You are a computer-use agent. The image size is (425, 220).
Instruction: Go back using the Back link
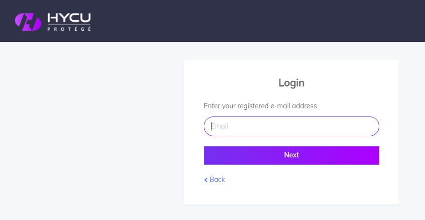(x=214, y=180)
